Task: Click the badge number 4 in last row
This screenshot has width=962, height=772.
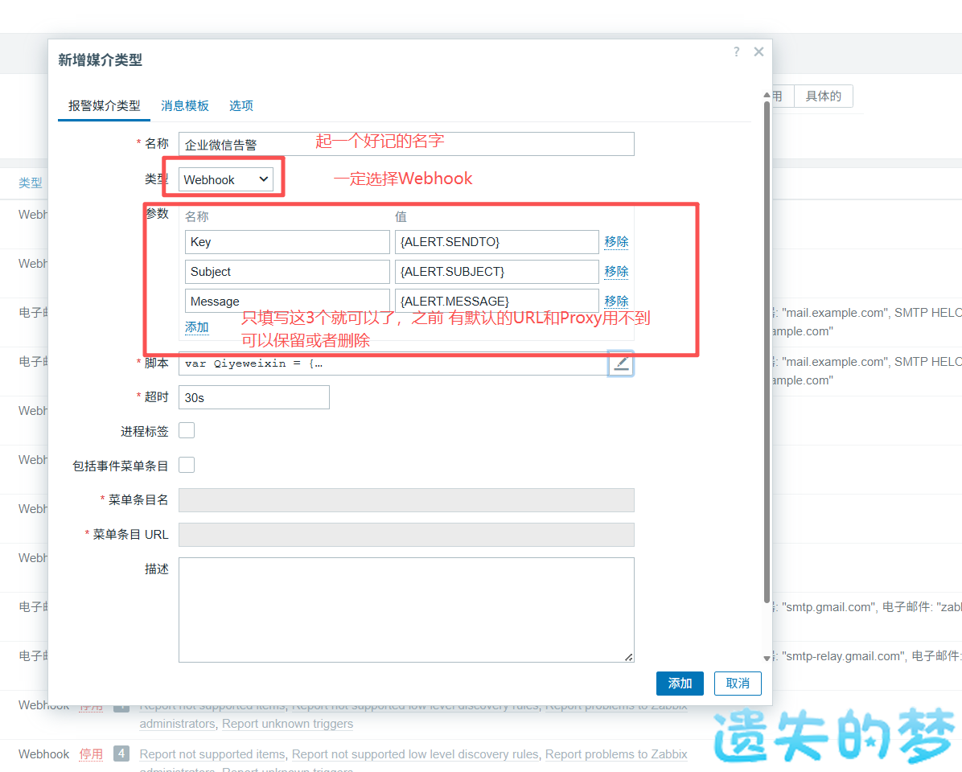Action: (x=121, y=754)
